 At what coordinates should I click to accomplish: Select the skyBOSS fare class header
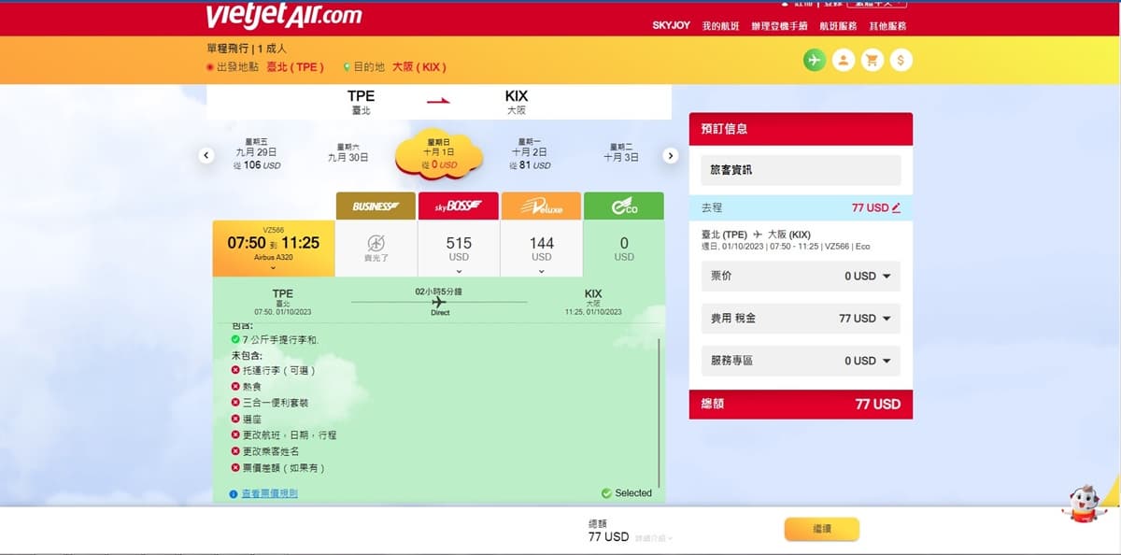(459, 206)
